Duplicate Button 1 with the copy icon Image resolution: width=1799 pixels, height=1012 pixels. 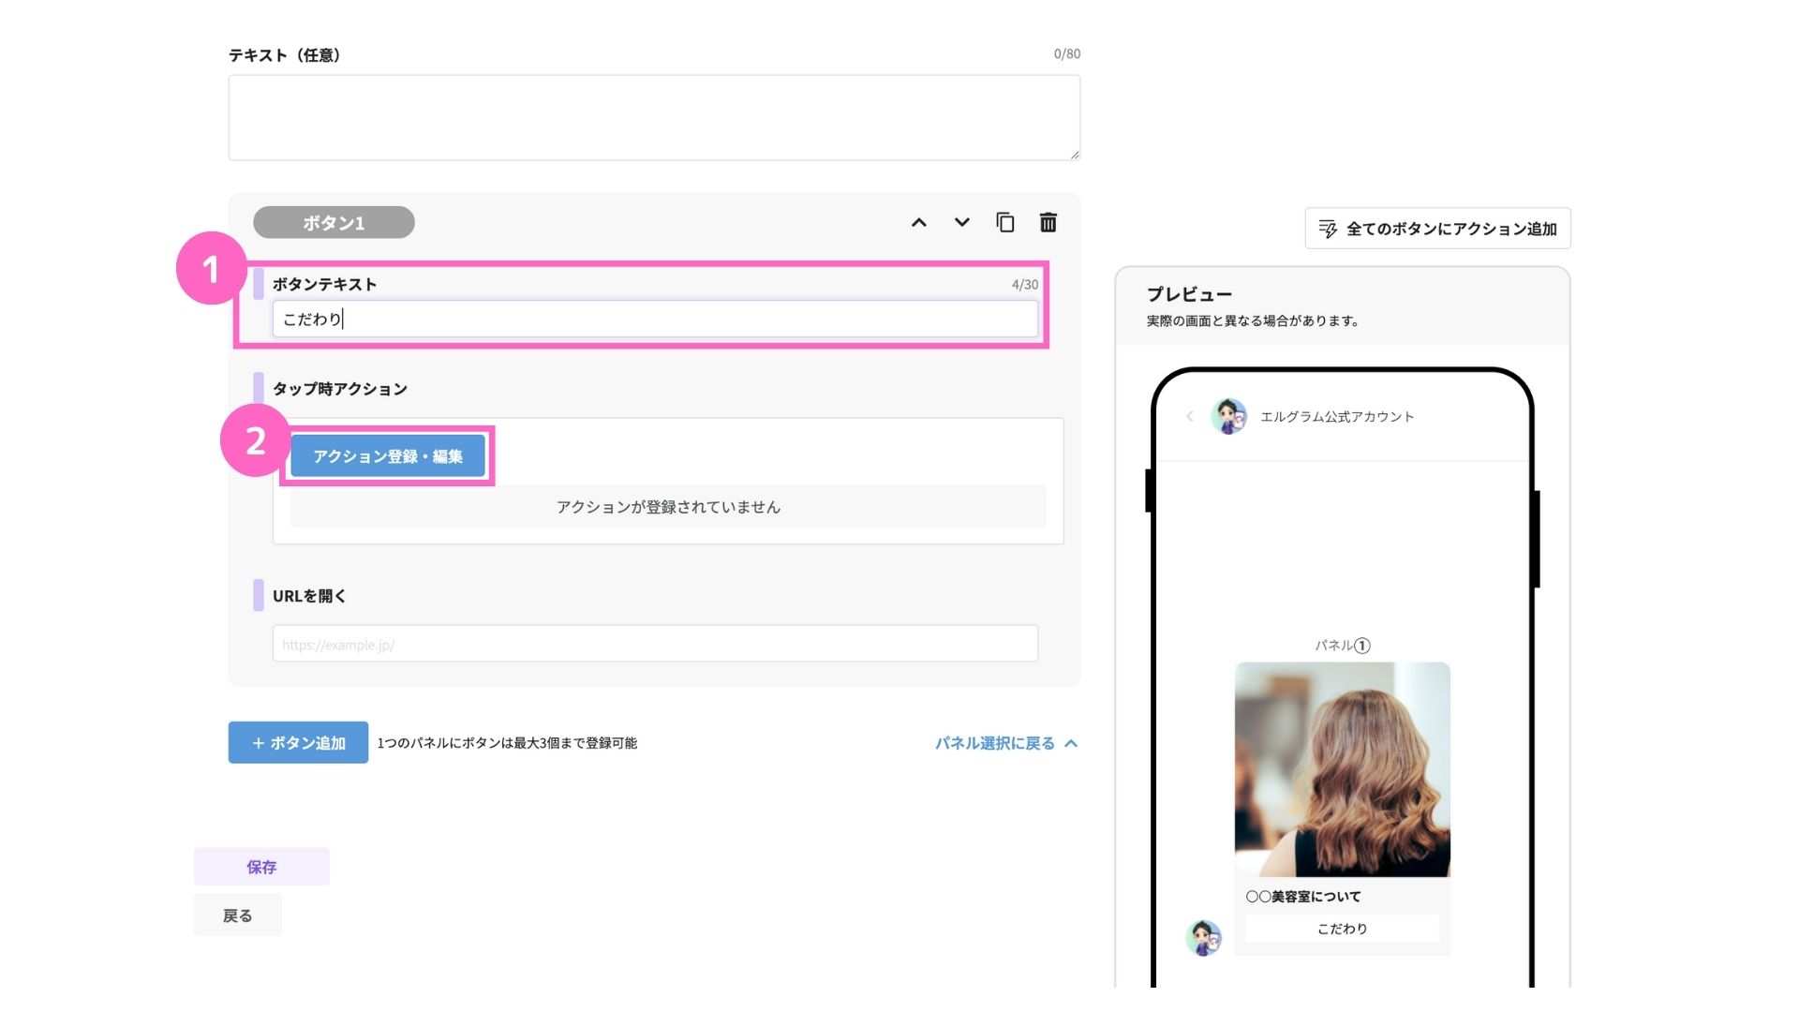tap(1005, 223)
